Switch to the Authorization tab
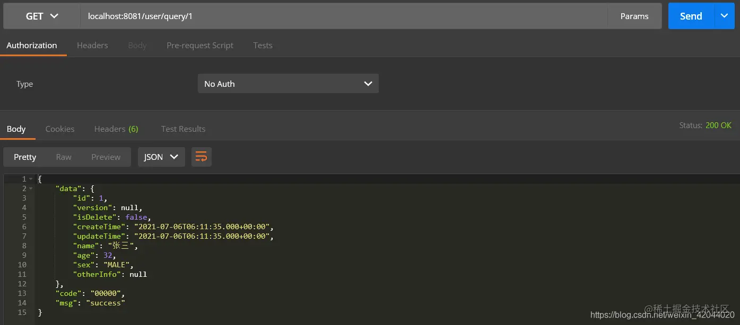This screenshot has width=740, height=325. 32,46
